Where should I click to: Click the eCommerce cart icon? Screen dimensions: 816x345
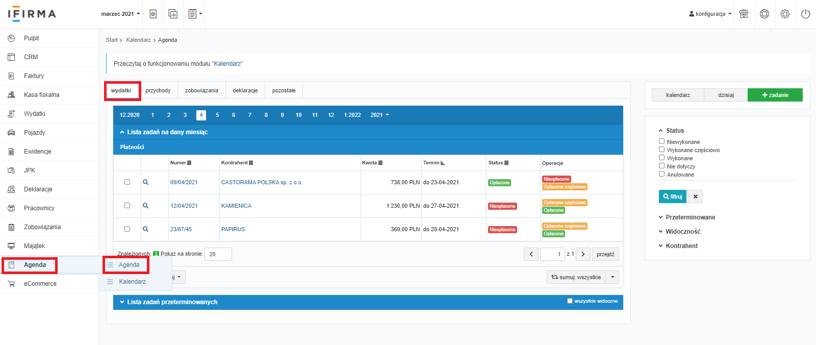[11, 284]
